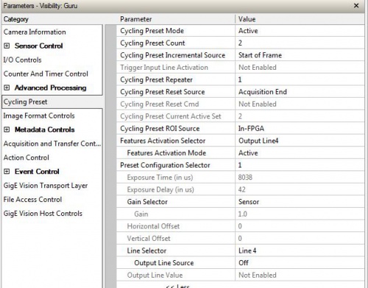368x288 pixels.
Task: Select Counter And Timer Control category
Action: [x=46, y=73]
